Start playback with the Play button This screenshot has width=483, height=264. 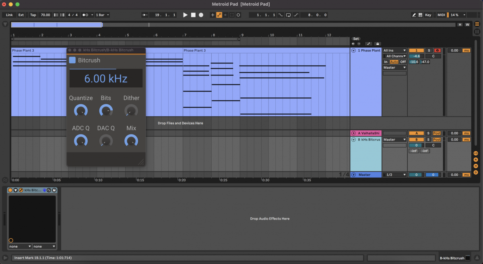185,15
